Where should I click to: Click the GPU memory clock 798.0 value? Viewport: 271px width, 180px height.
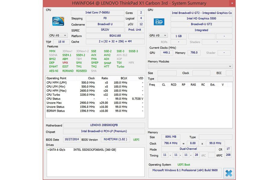click(x=194, y=53)
